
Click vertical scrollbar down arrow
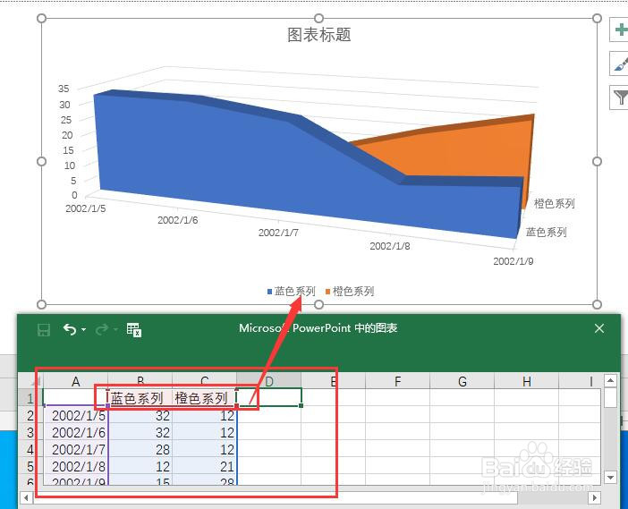[610, 477]
